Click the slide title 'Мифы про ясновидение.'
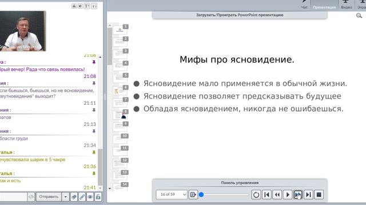The width and height of the screenshot is (366, 205). [237, 60]
